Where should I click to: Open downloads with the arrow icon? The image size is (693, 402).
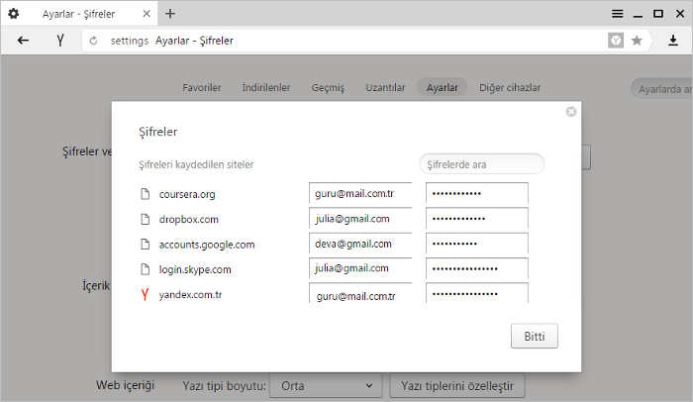click(672, 41)
